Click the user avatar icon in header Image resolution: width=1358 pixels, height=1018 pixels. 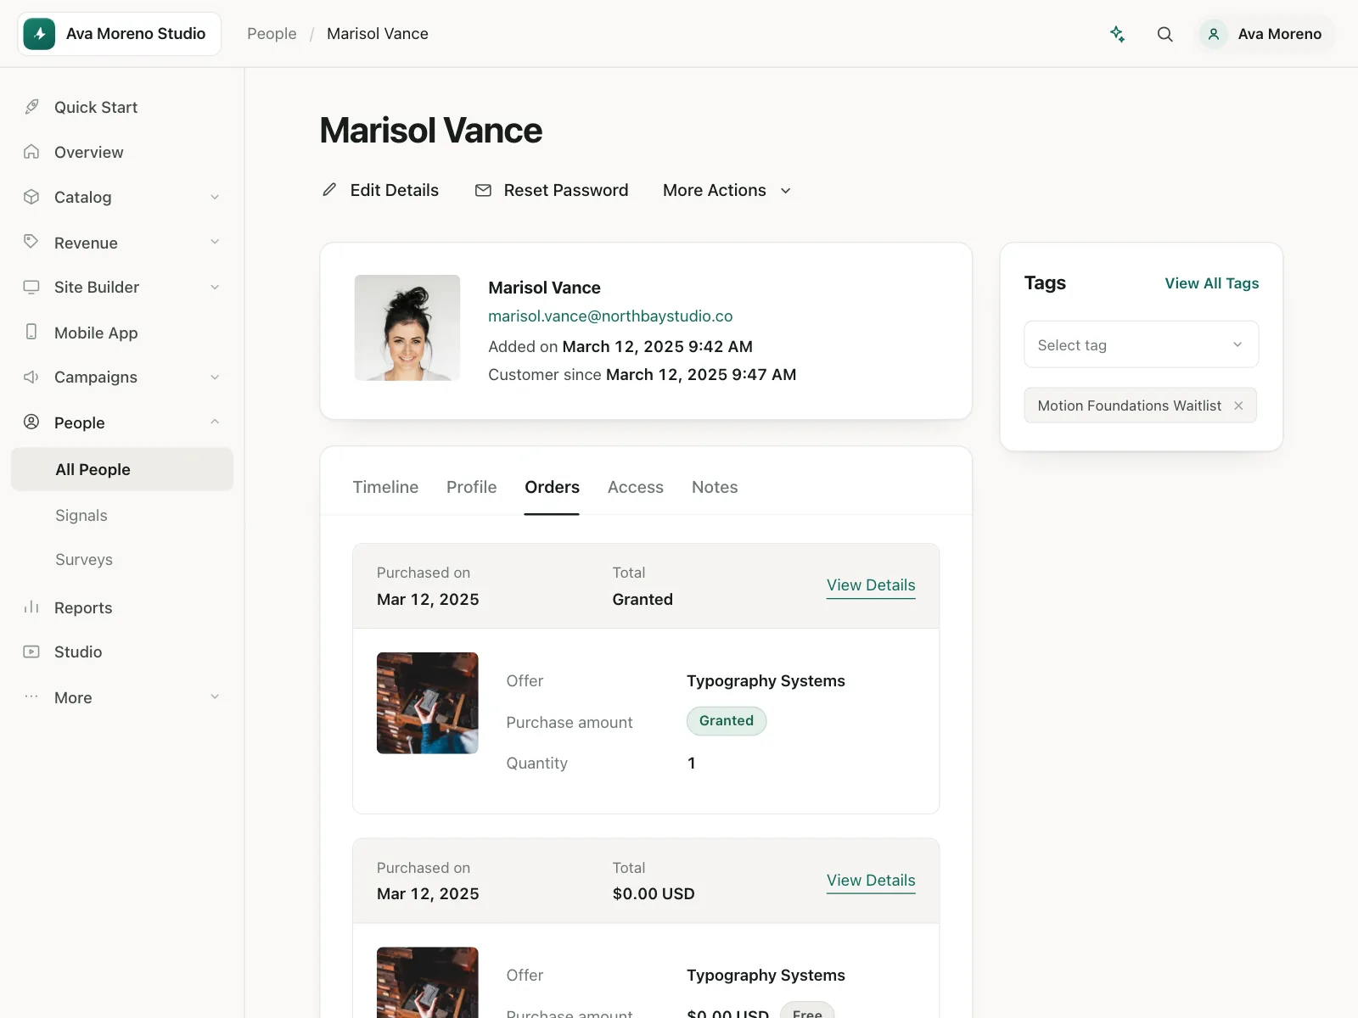pyautogui.click(x=1214, y=34)
